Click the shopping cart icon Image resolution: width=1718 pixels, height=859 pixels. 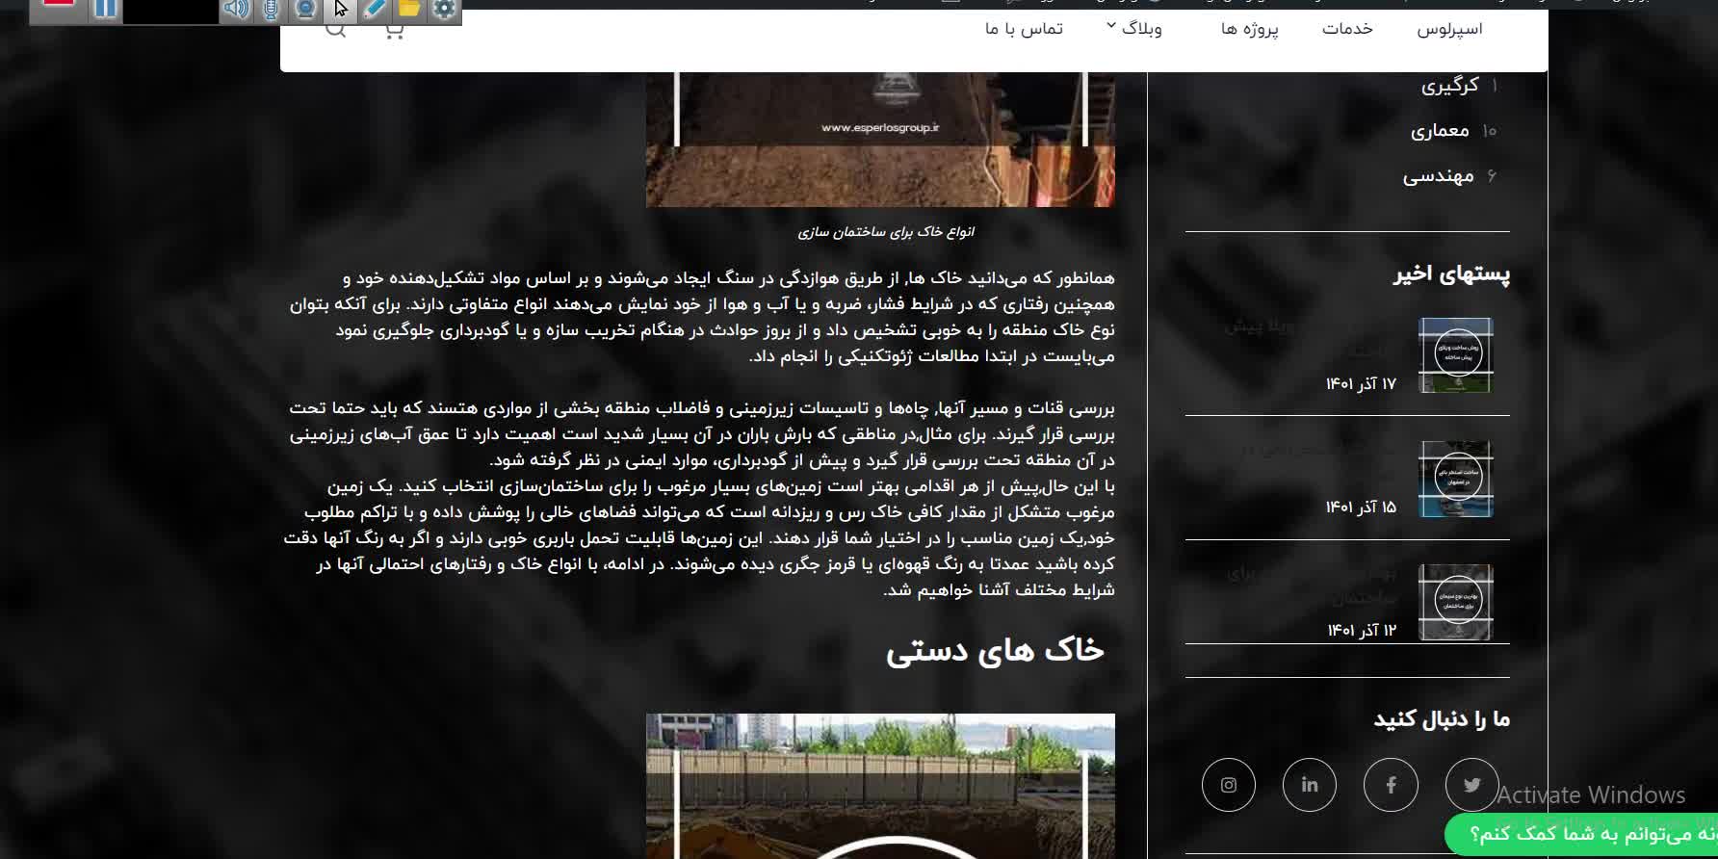(x=393, y=29)
